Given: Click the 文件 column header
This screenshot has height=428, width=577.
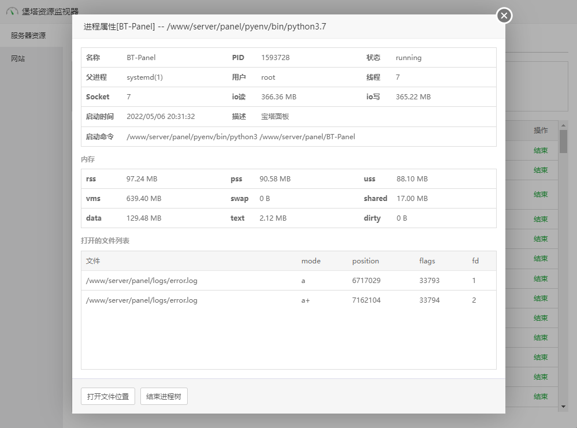Looking at the screenshot, I should [93, 261].
